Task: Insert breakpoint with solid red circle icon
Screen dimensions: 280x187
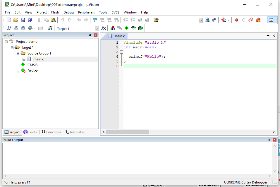Action: tap(237, 20)
